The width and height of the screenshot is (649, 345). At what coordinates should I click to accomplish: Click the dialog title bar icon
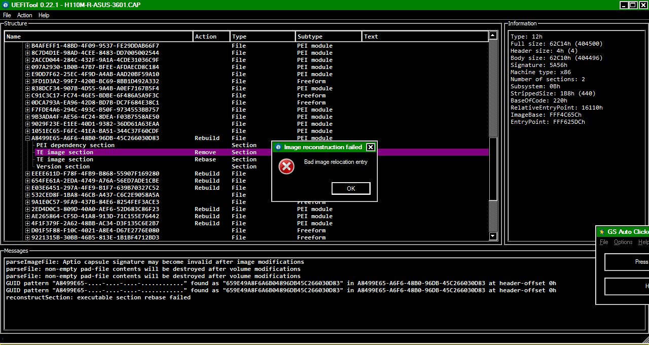pos(278,147)
